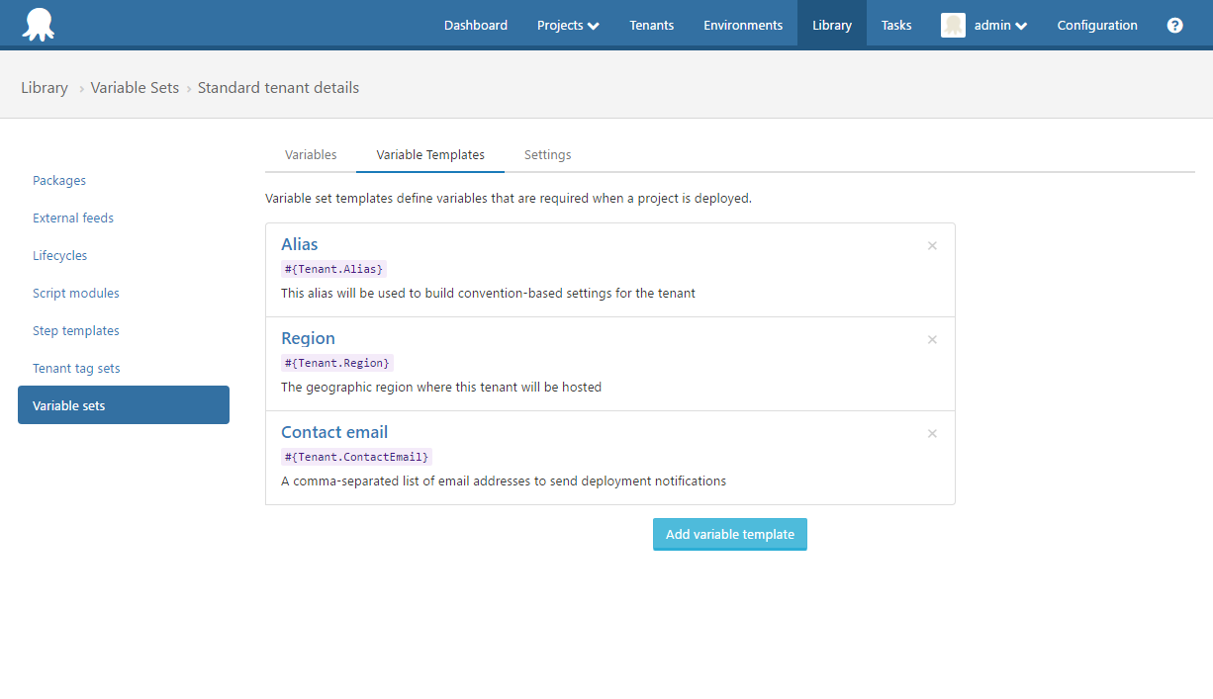Go to the Dashboard
The image size is (1213, 699).
click(x=476, y=25)
